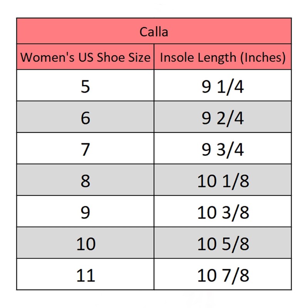Select the Insole Length (Inches) header
308x308 pixels.
click(223, 57)
